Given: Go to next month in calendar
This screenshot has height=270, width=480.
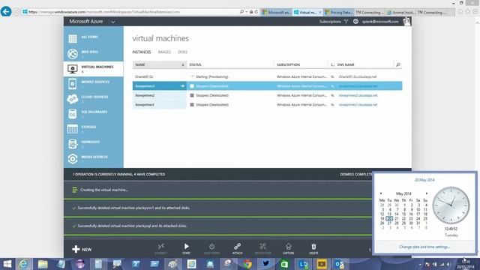Looking at the screenshot, I should coord(427,193).
